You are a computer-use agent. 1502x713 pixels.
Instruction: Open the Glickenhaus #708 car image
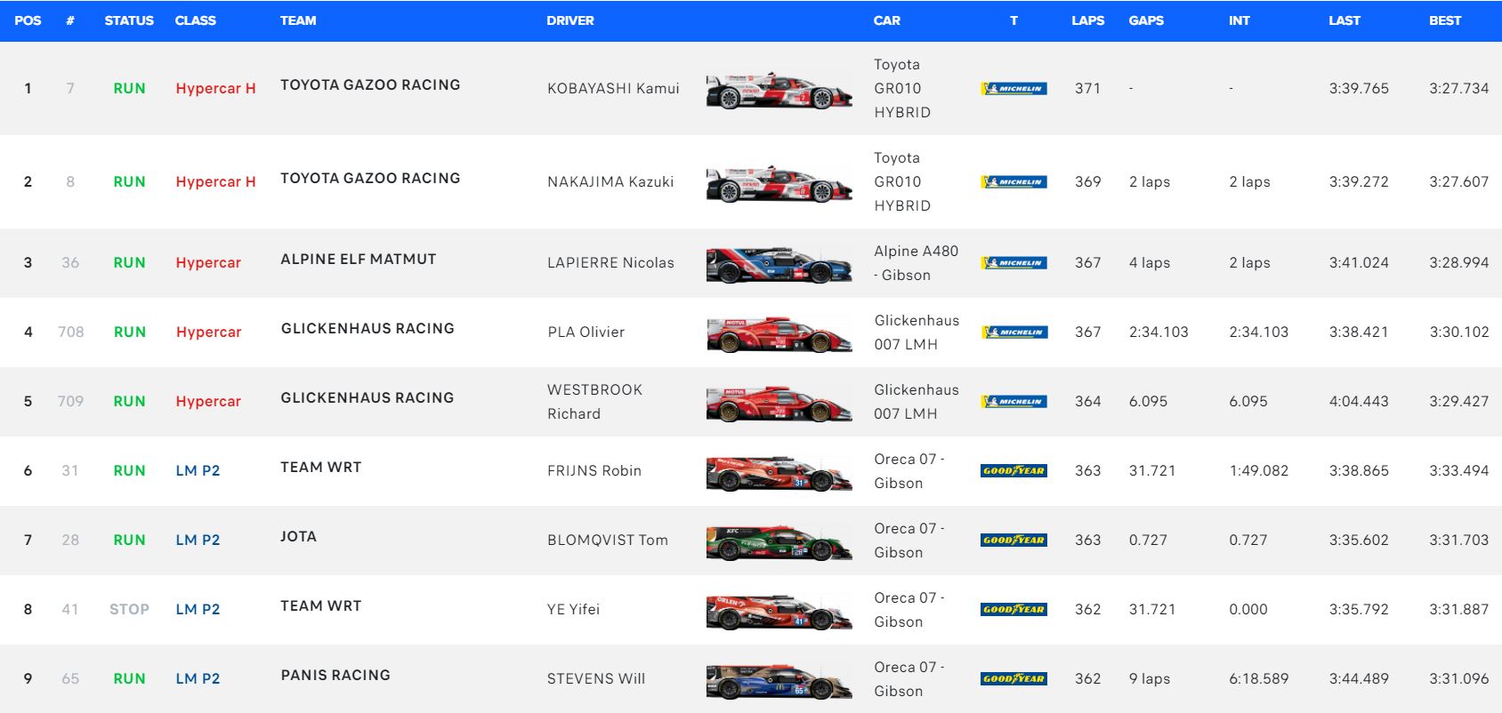(x=779, y=334)
